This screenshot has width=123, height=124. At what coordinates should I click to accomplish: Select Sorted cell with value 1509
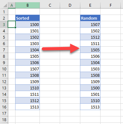tap(28, 82)
